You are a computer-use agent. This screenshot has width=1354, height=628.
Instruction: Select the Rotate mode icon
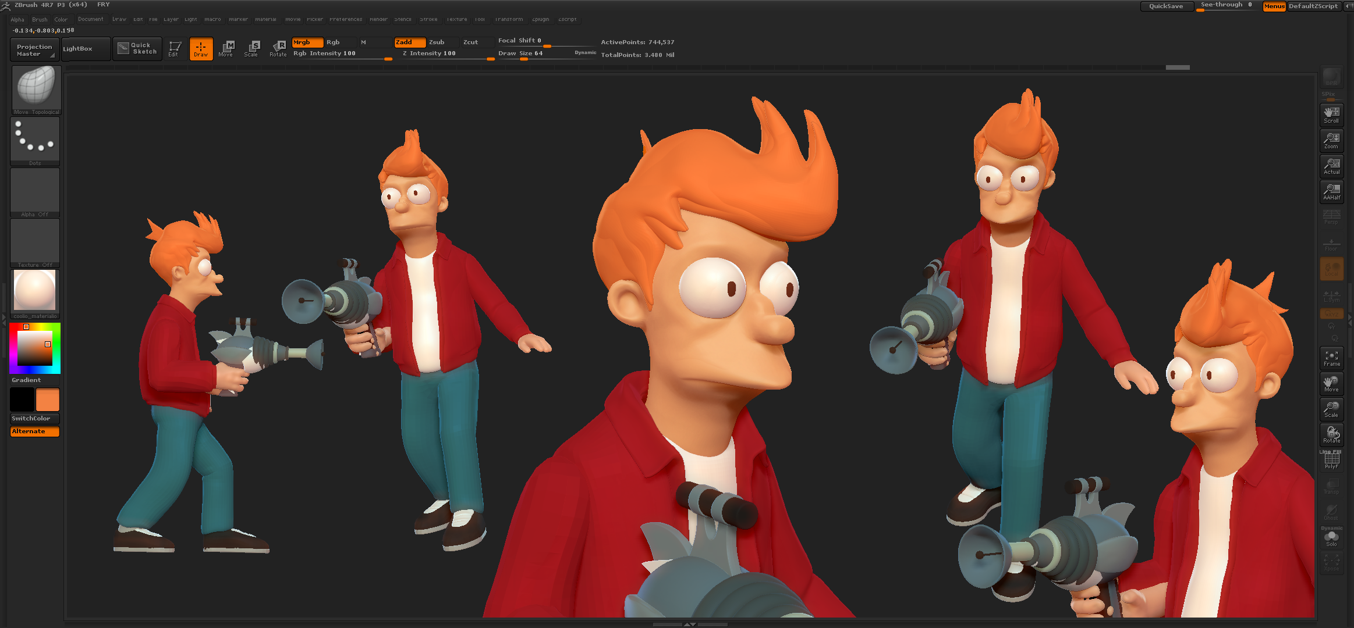pos(278,49)
